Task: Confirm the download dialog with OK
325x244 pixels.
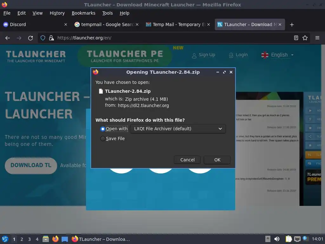Action: pyautogui.click(x=217, y=160)
